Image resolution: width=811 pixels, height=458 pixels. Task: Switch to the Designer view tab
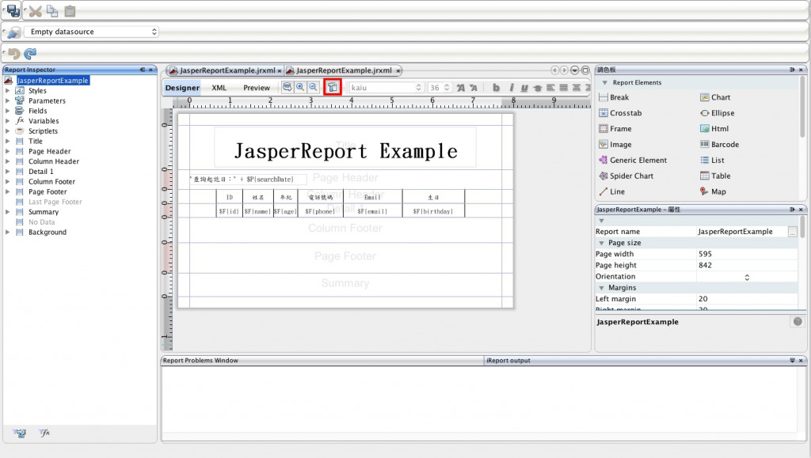pyautogui.click(x=182, y=88)
